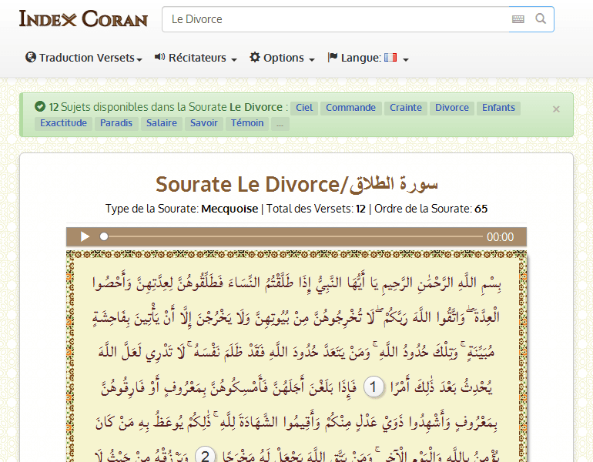
Task: Open the Divorce subject tag
Action: (x=451, y=108)
